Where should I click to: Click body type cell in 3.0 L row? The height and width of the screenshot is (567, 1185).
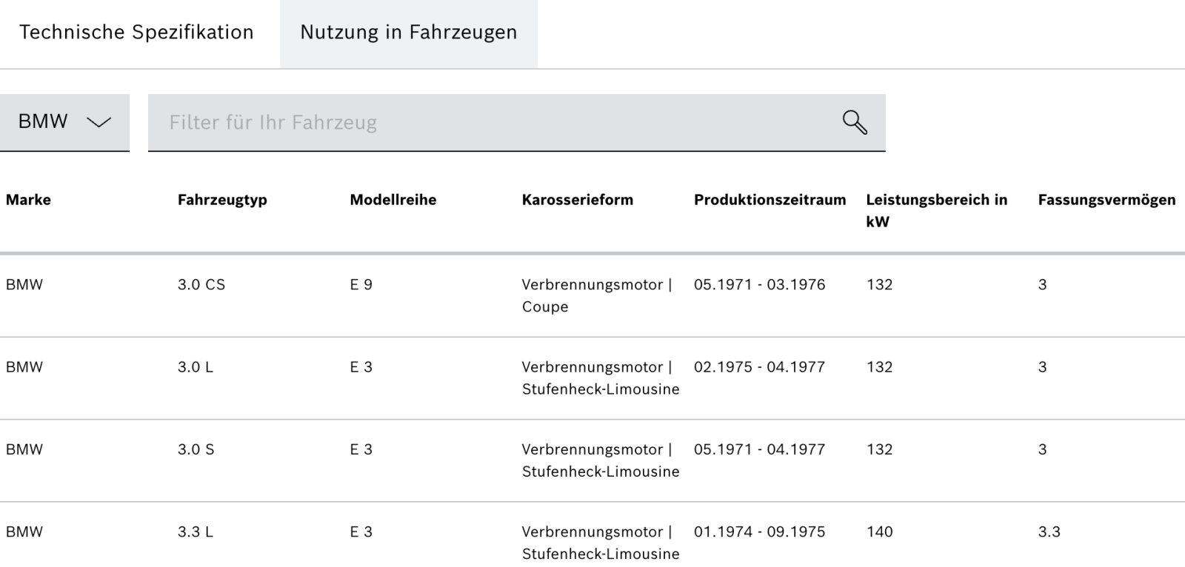601,378
